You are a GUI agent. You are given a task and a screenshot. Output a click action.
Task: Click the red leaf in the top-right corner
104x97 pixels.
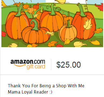[99, 7]
